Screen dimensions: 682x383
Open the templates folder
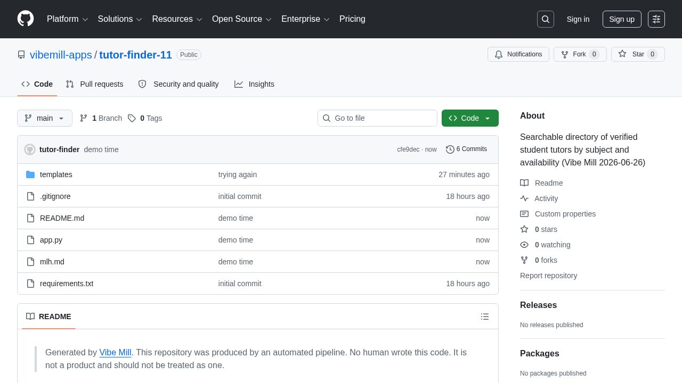tap(56, 174)
